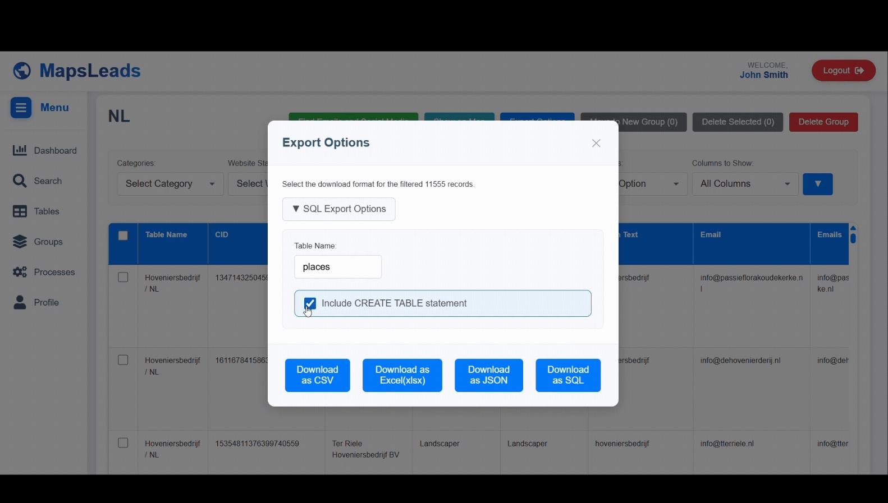Click the Processes gears icon in sidebar

click(20, 272)
